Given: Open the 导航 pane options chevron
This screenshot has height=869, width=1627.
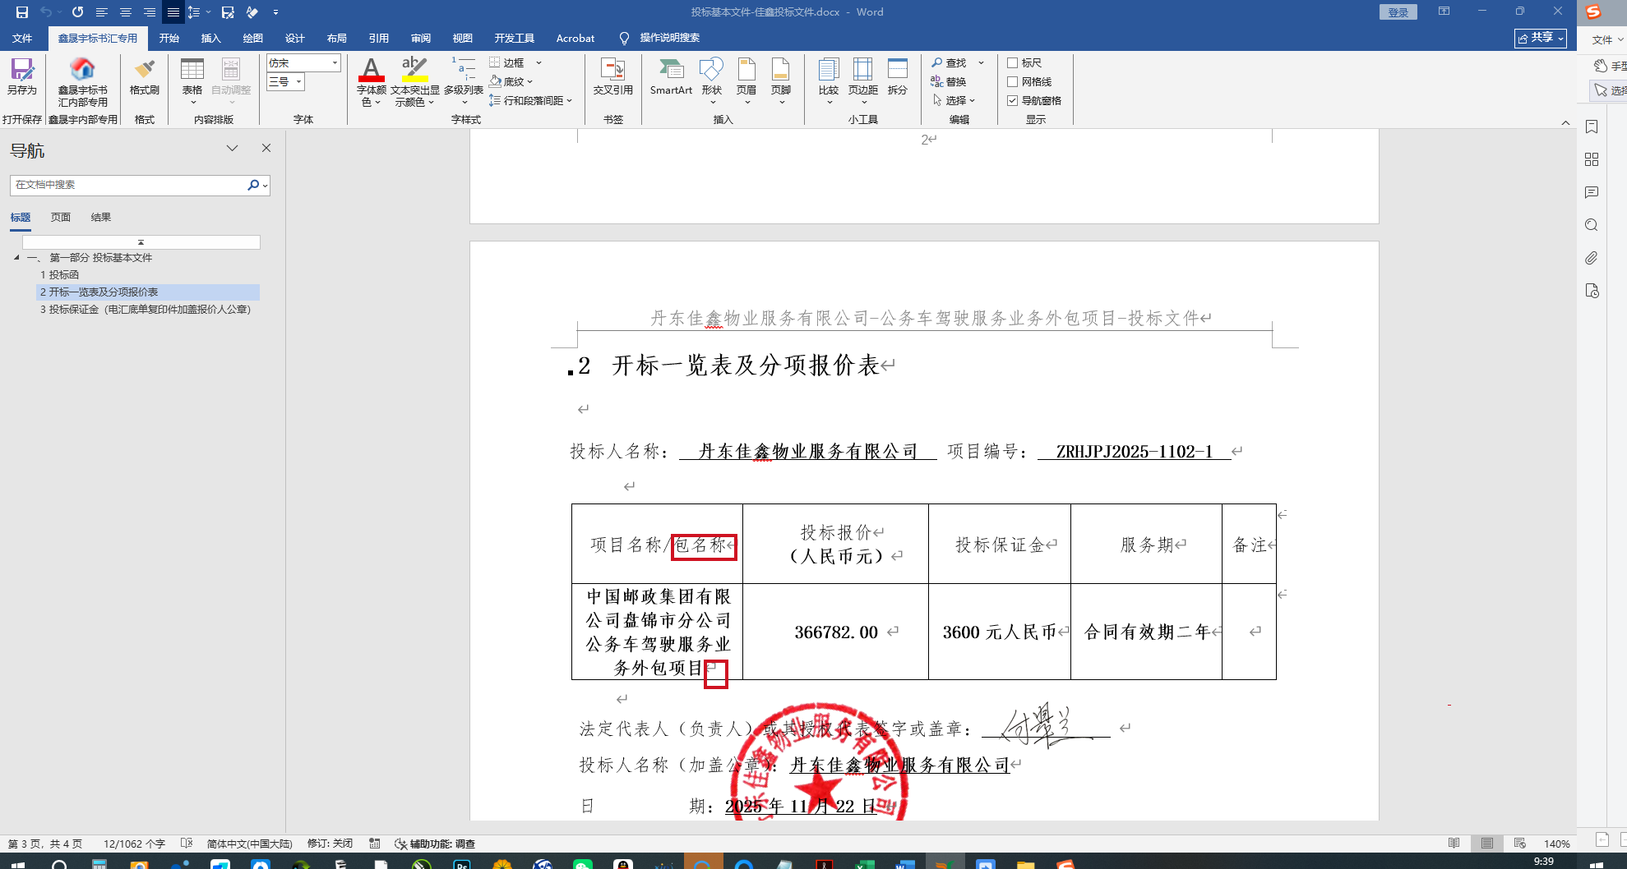Looking at the screenshot, I should click(233, 148).
